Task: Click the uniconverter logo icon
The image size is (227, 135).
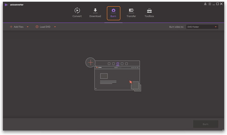Action: [x=6, y=5]
